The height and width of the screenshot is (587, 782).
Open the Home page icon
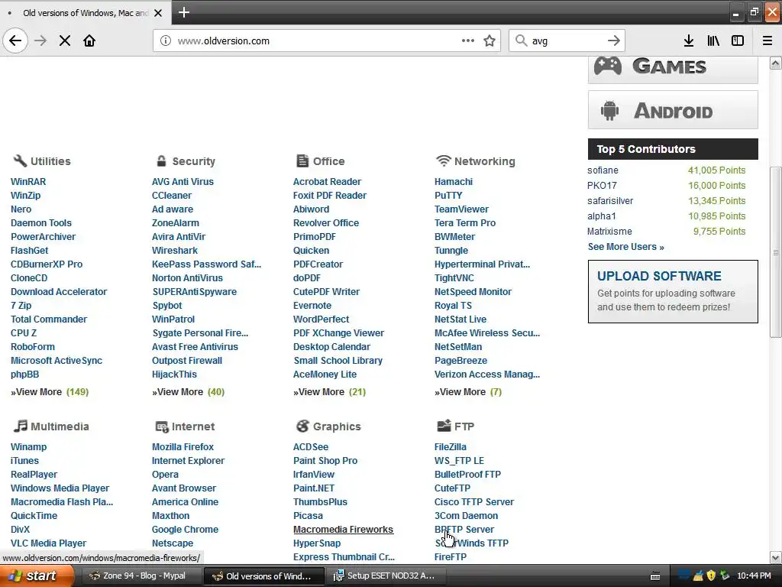(x=89, y=41)
